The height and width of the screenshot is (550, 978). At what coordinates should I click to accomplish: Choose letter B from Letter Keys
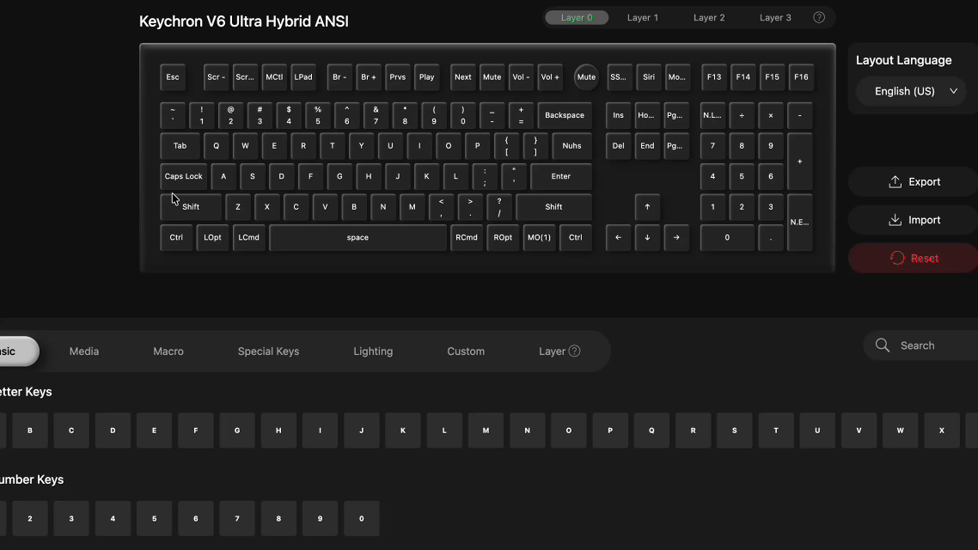[30, 431]
